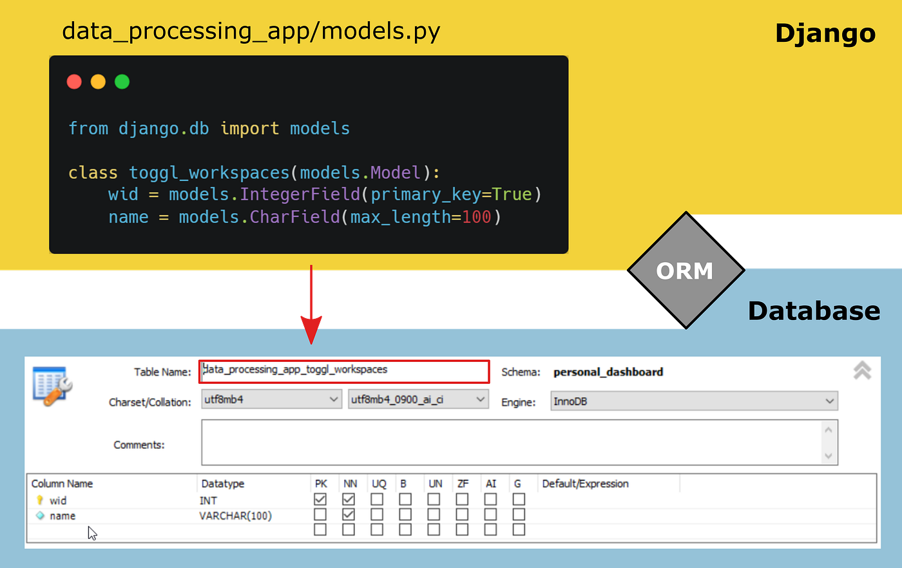The width and height of the screenshot is (902, 568).
Task: Click the ZF column header
Action: pyautogui.click(x=463, y=484)
